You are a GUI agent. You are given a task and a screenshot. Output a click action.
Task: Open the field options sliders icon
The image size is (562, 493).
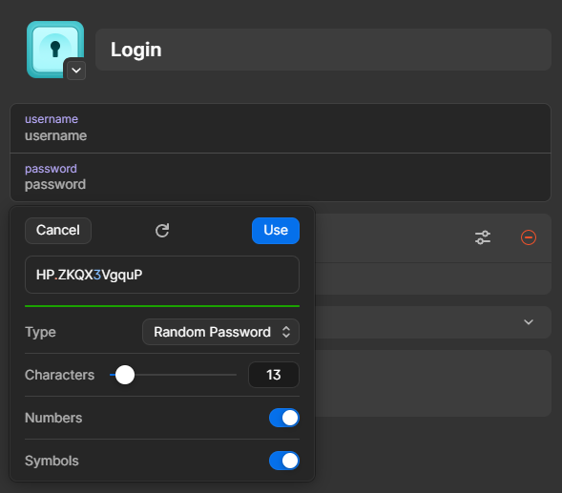[x=483, y=237]
